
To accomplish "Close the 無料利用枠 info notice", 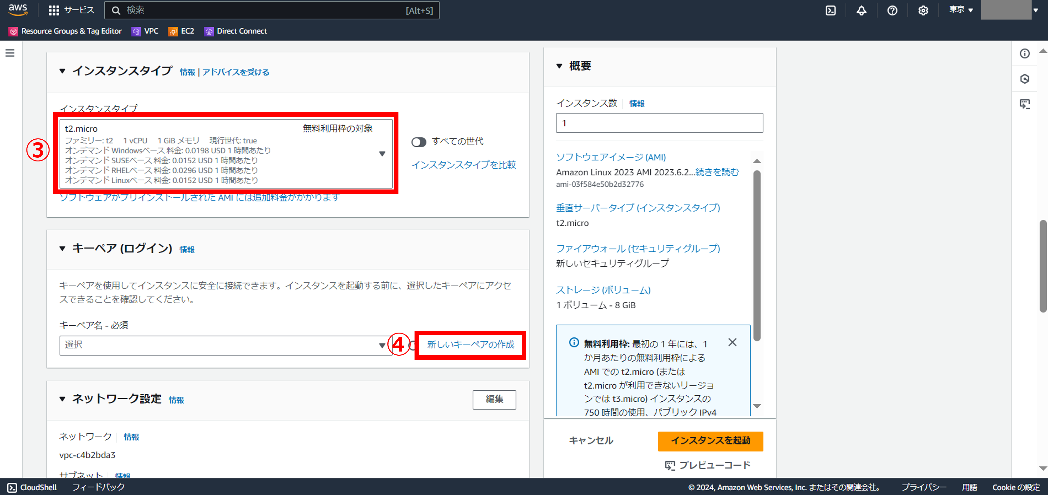I will click(732, 342).
